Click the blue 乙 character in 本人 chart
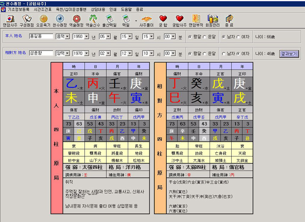Image resolution: width=305 pixels, height=222 pixels. pos(72,84)
